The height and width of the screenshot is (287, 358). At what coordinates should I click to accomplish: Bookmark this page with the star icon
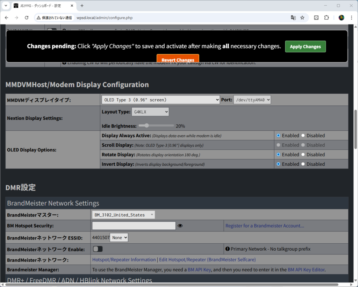302,18
